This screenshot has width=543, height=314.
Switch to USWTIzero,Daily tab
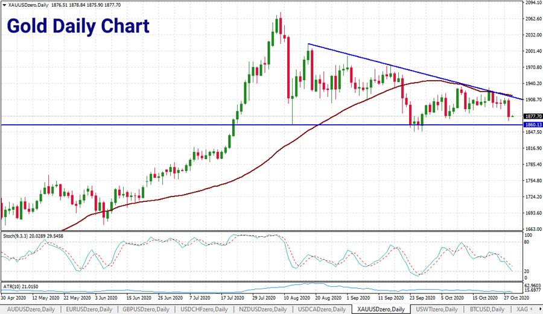click(x=437, y=309)
